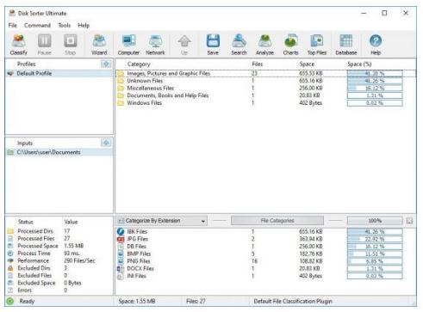
Task: Open the Search tool
Action: pyautogui.click(x=239, y=45)
